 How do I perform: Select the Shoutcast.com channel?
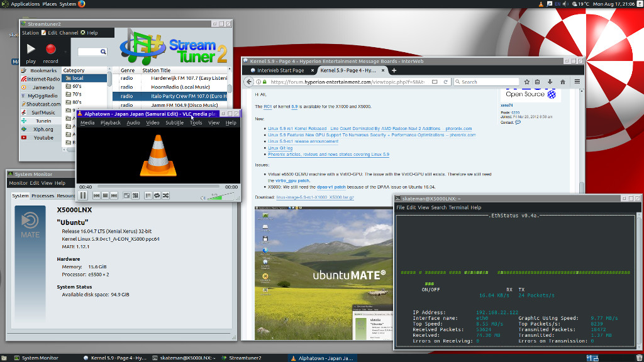tap(40, 104)
